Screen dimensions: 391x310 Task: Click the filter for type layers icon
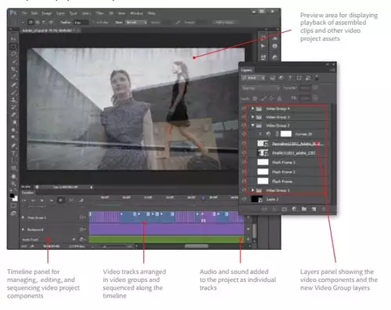pyautogui.click(x=290, y=78)
